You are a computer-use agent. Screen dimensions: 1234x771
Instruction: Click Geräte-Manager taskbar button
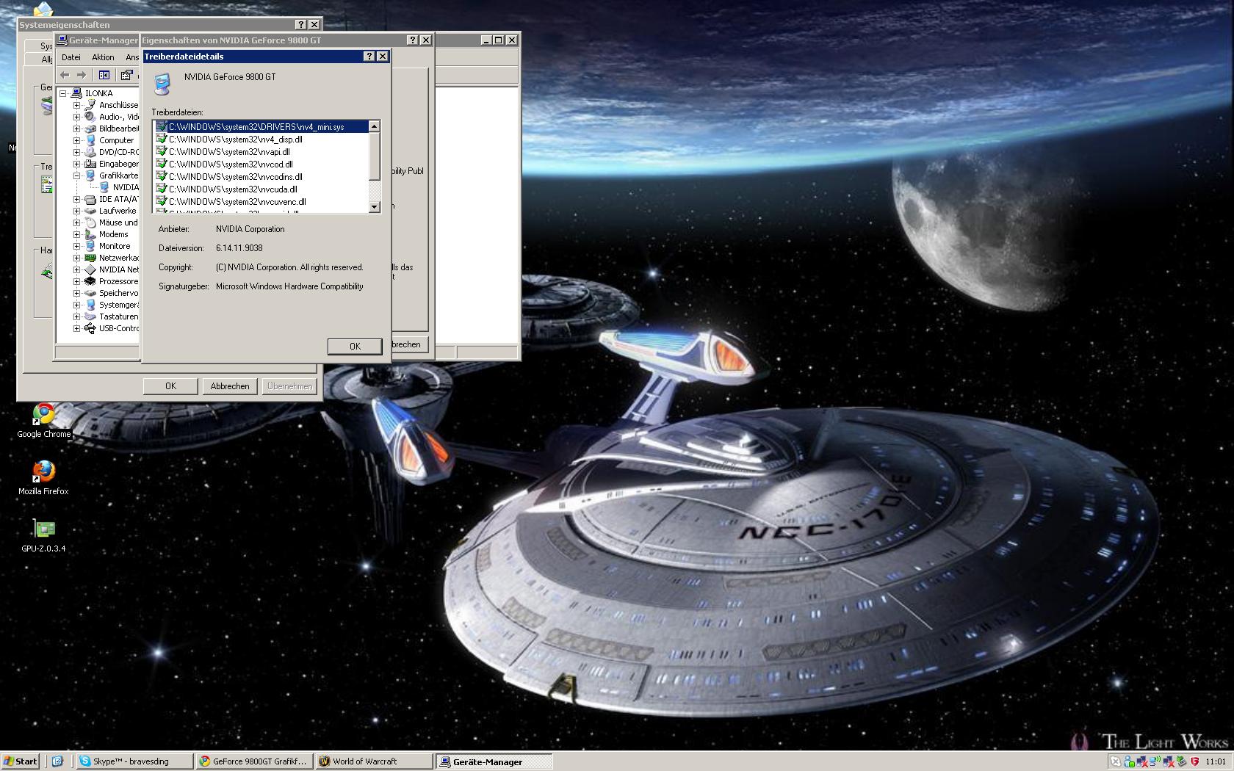pos(494,761)
